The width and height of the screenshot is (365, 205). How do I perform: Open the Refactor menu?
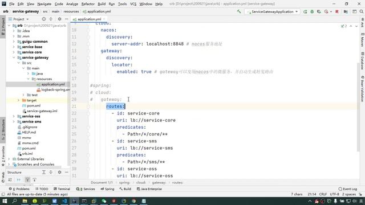(88, 4)
